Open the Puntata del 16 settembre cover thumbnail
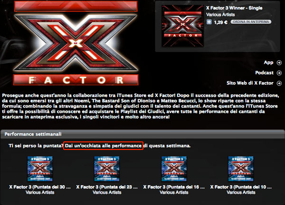 click(174, 168)
